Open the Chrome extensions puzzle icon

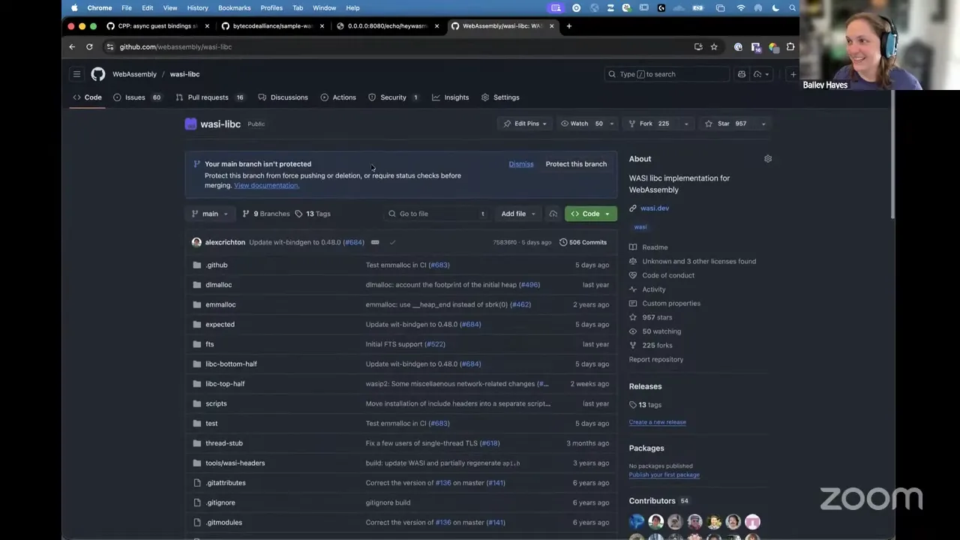[790, 46]
